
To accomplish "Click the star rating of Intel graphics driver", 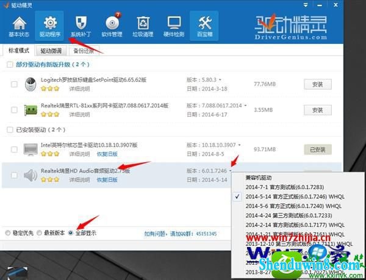I will [x=50, y=154].
